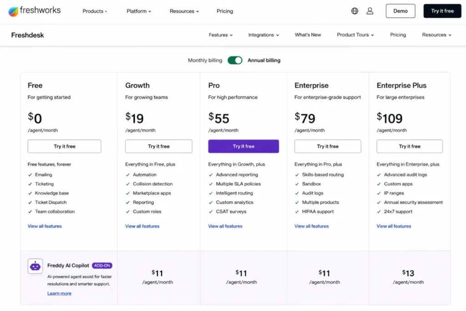
Task: Click the Intelligent routing feature
Action: [x=234, y=193]
